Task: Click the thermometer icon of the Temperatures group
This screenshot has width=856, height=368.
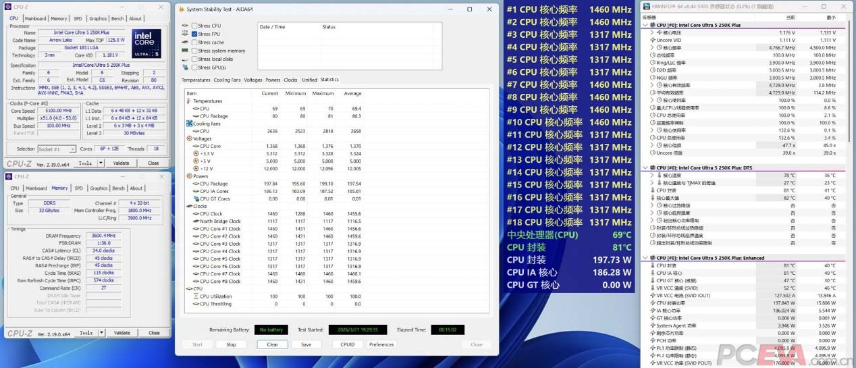Action: pyautogui.click(x=189, y=101)
